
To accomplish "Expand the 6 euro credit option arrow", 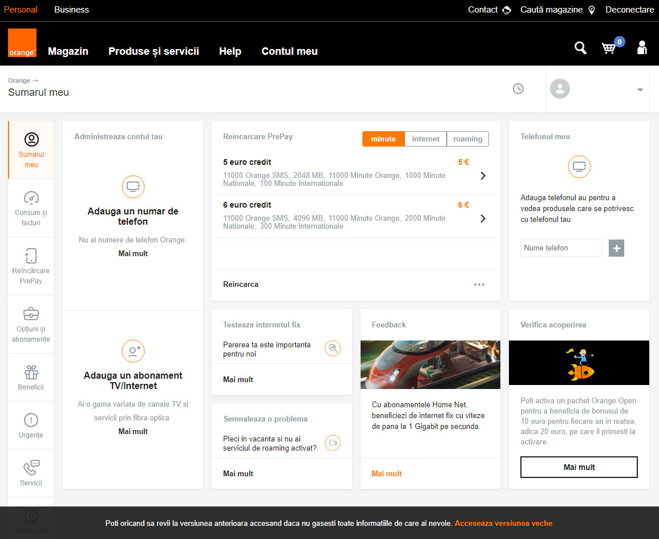I will pyautogui.click(x=483, y=218).
